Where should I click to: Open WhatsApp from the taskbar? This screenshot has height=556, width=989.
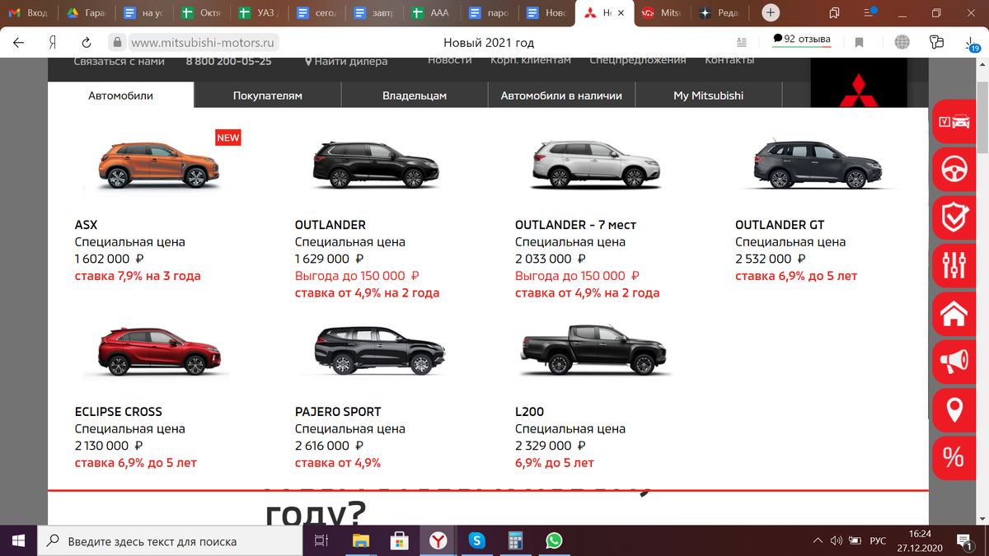coord(555,540)
